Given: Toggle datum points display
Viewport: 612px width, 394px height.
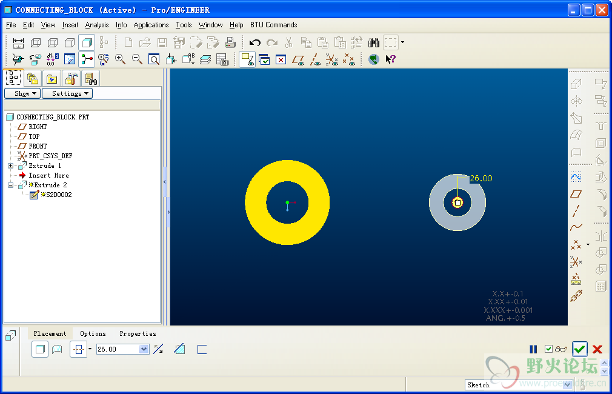Looking at the screenshot, I should pos(349,59).
